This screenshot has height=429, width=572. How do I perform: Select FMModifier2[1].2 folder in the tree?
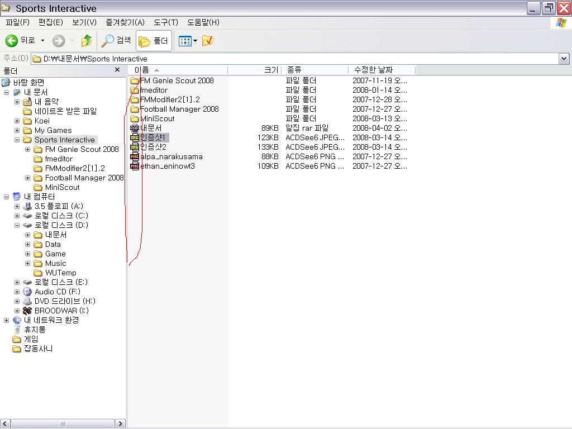[x=75, y=168]
